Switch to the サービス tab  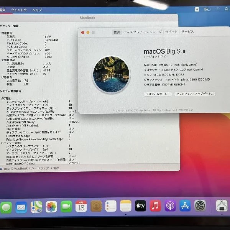click(187, 31)
